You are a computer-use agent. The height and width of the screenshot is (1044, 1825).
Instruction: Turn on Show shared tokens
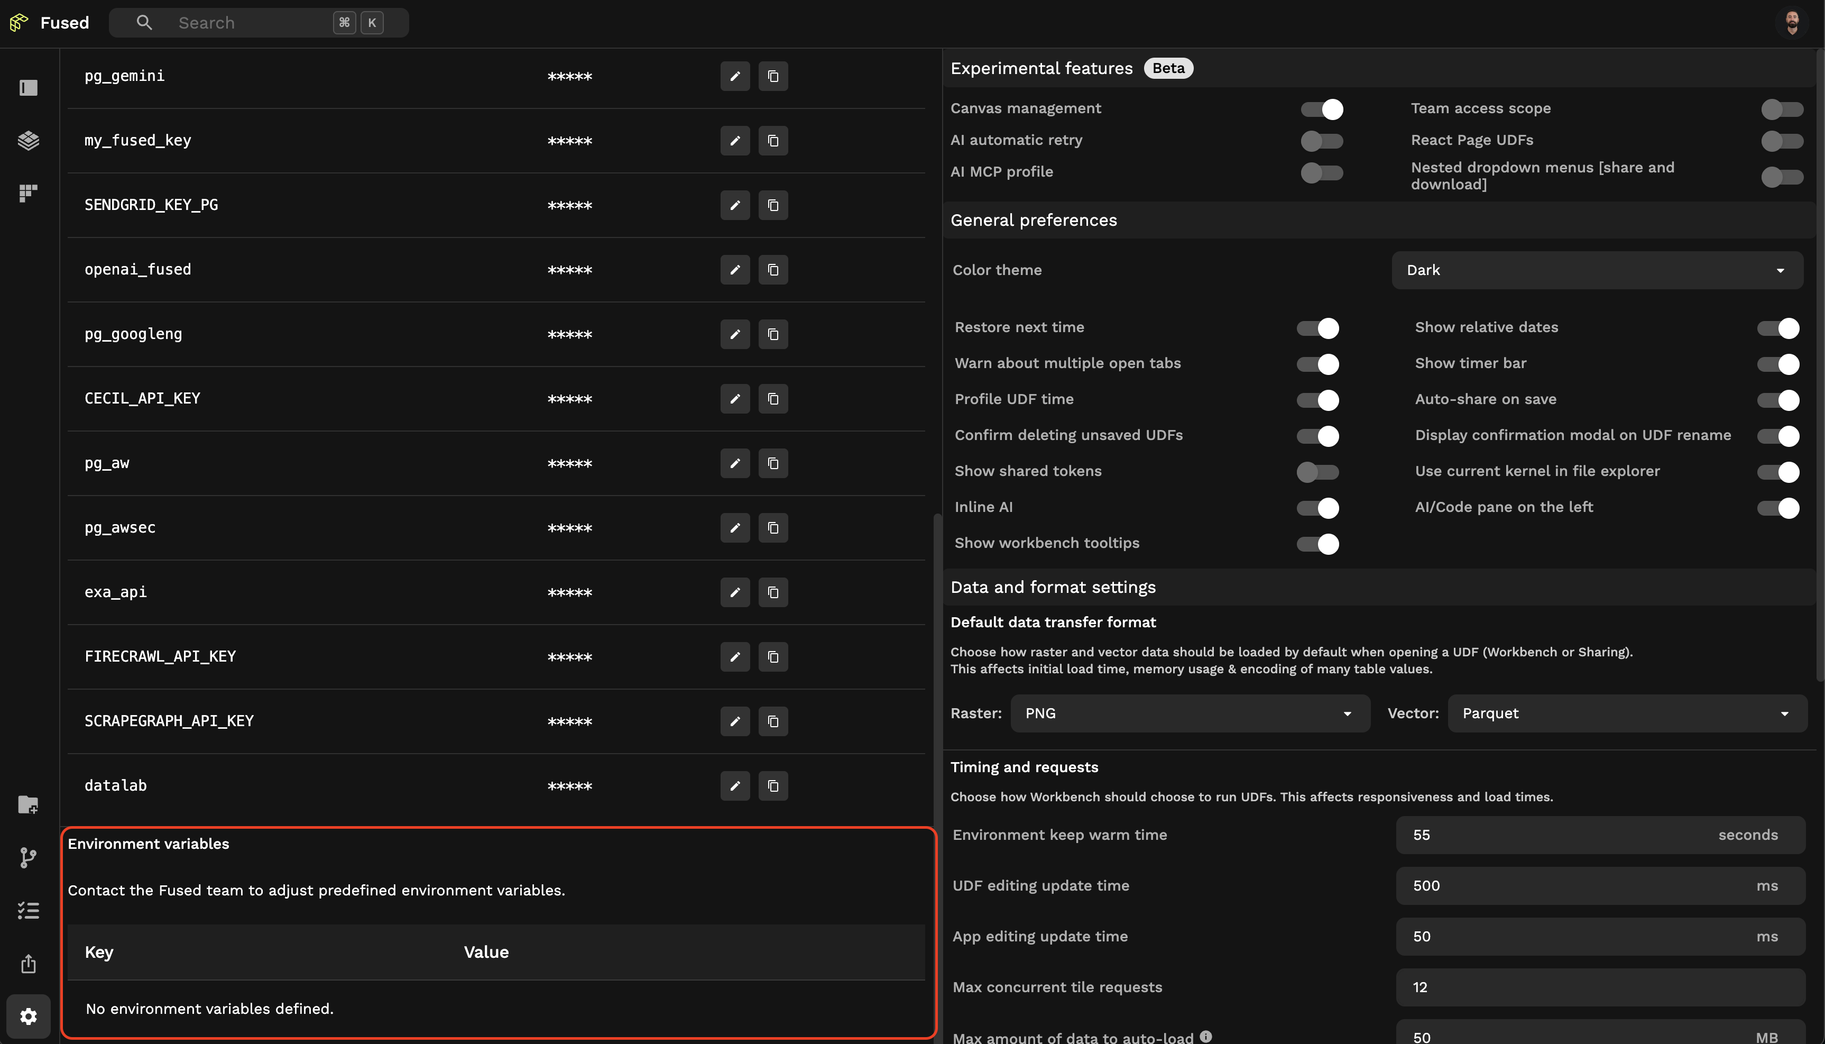(x=1317, y=472)
